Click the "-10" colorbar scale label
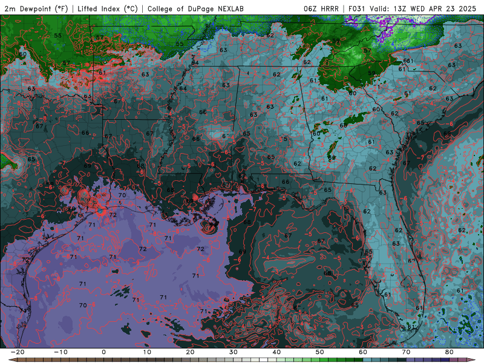Viewport: 484px width, 363px height. tap(60, 352)
